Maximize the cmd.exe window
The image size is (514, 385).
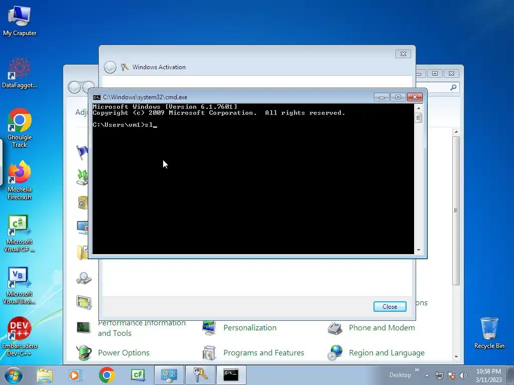[x=398, y=97]
